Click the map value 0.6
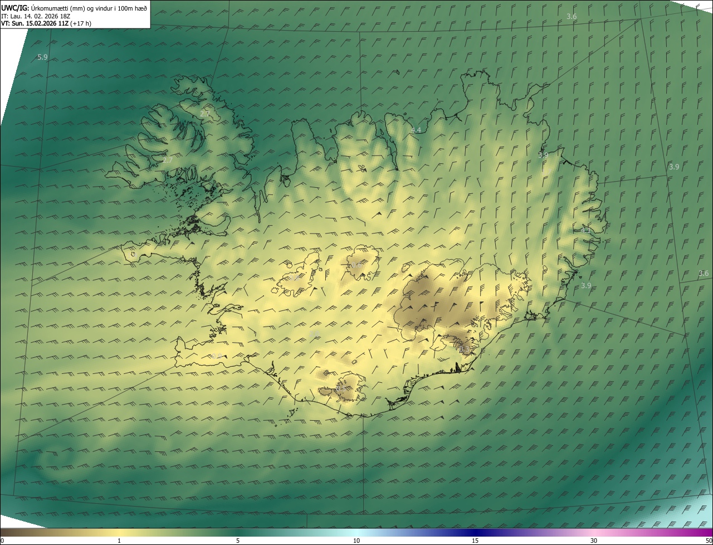The width and height of the screenshot is (713, 545). (356, 265)
